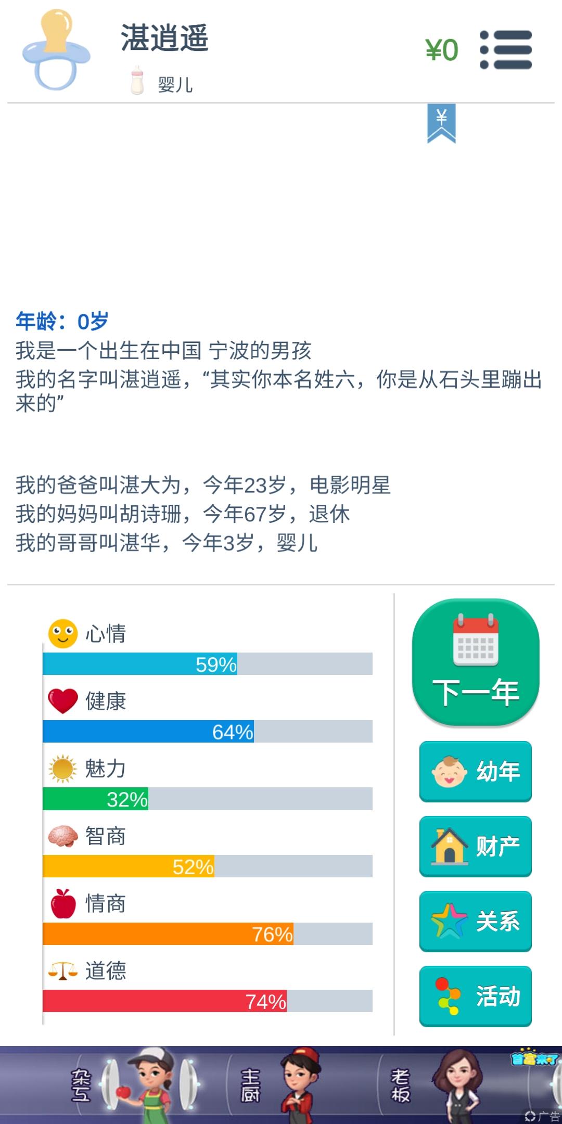The image size is (562, 1124).
Task: Open the hamburger list menu icon
Action: (505, 50)
